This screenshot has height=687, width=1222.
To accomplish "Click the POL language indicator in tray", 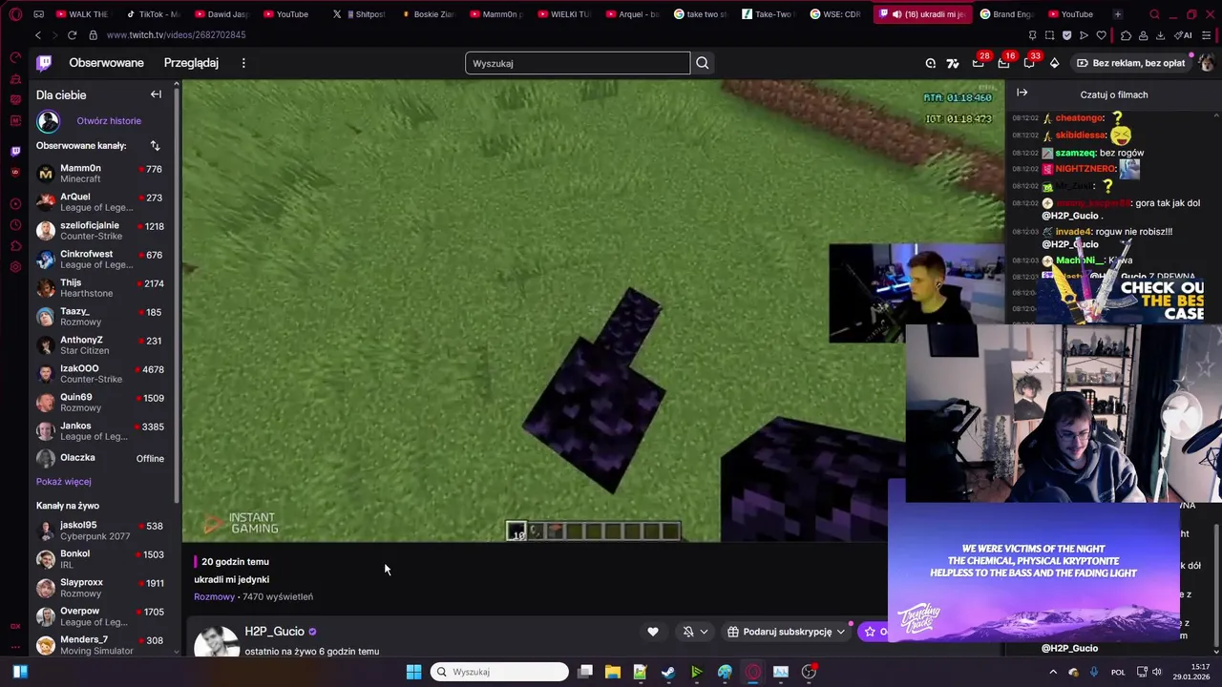I will (1118, 673).
